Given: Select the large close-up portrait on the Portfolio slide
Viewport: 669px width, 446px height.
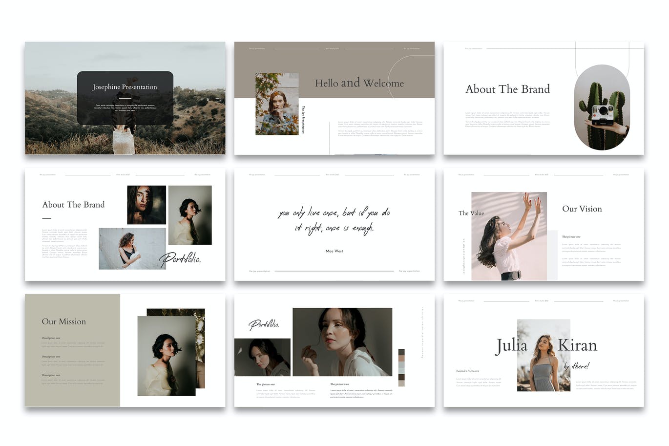Looking at the screenshot, I should (x=342, y=341).
